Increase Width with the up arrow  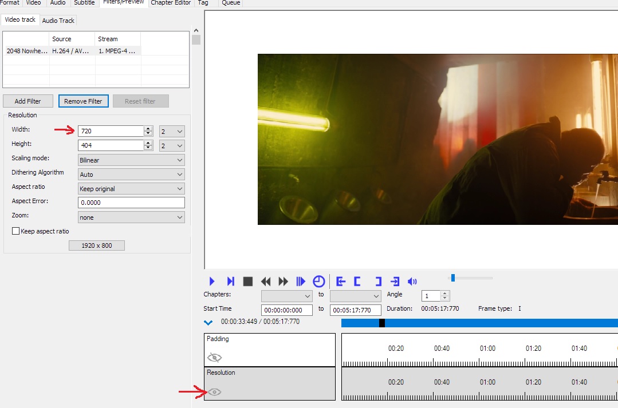[148, 128]
